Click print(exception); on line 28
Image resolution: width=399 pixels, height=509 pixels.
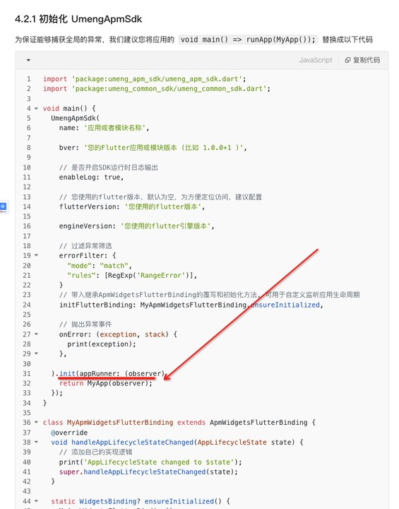pyautogui.click(x=102, y=344)
